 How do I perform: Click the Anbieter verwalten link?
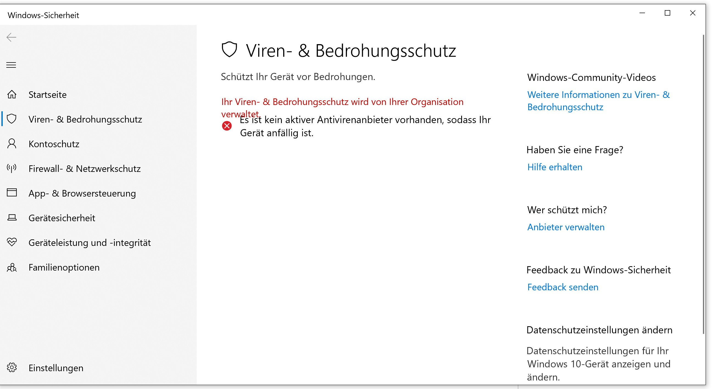tap(566, 227)
